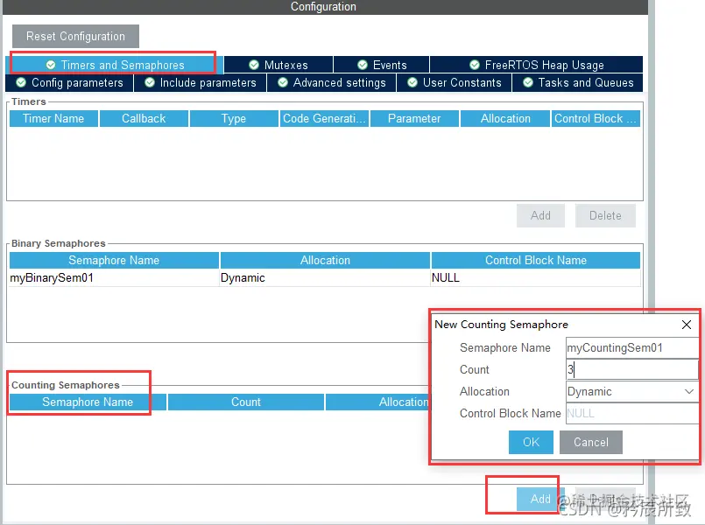Click Cancel in New Counting Semaphore dialog
The height and width of the screenshot is (525, 705).
[591, 443]
